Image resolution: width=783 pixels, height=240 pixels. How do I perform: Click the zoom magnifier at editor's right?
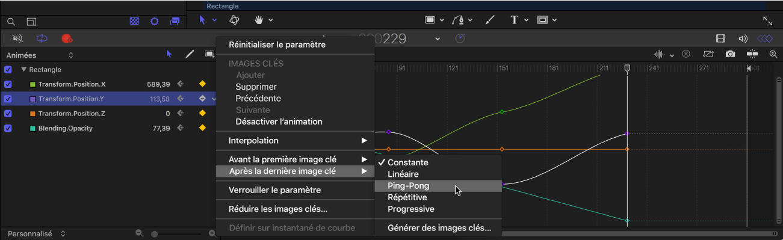click(x=773, y=54)
